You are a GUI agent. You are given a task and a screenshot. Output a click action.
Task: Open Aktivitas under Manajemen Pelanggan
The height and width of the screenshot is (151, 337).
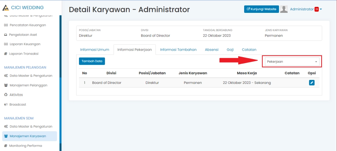(x=16, y=95)
